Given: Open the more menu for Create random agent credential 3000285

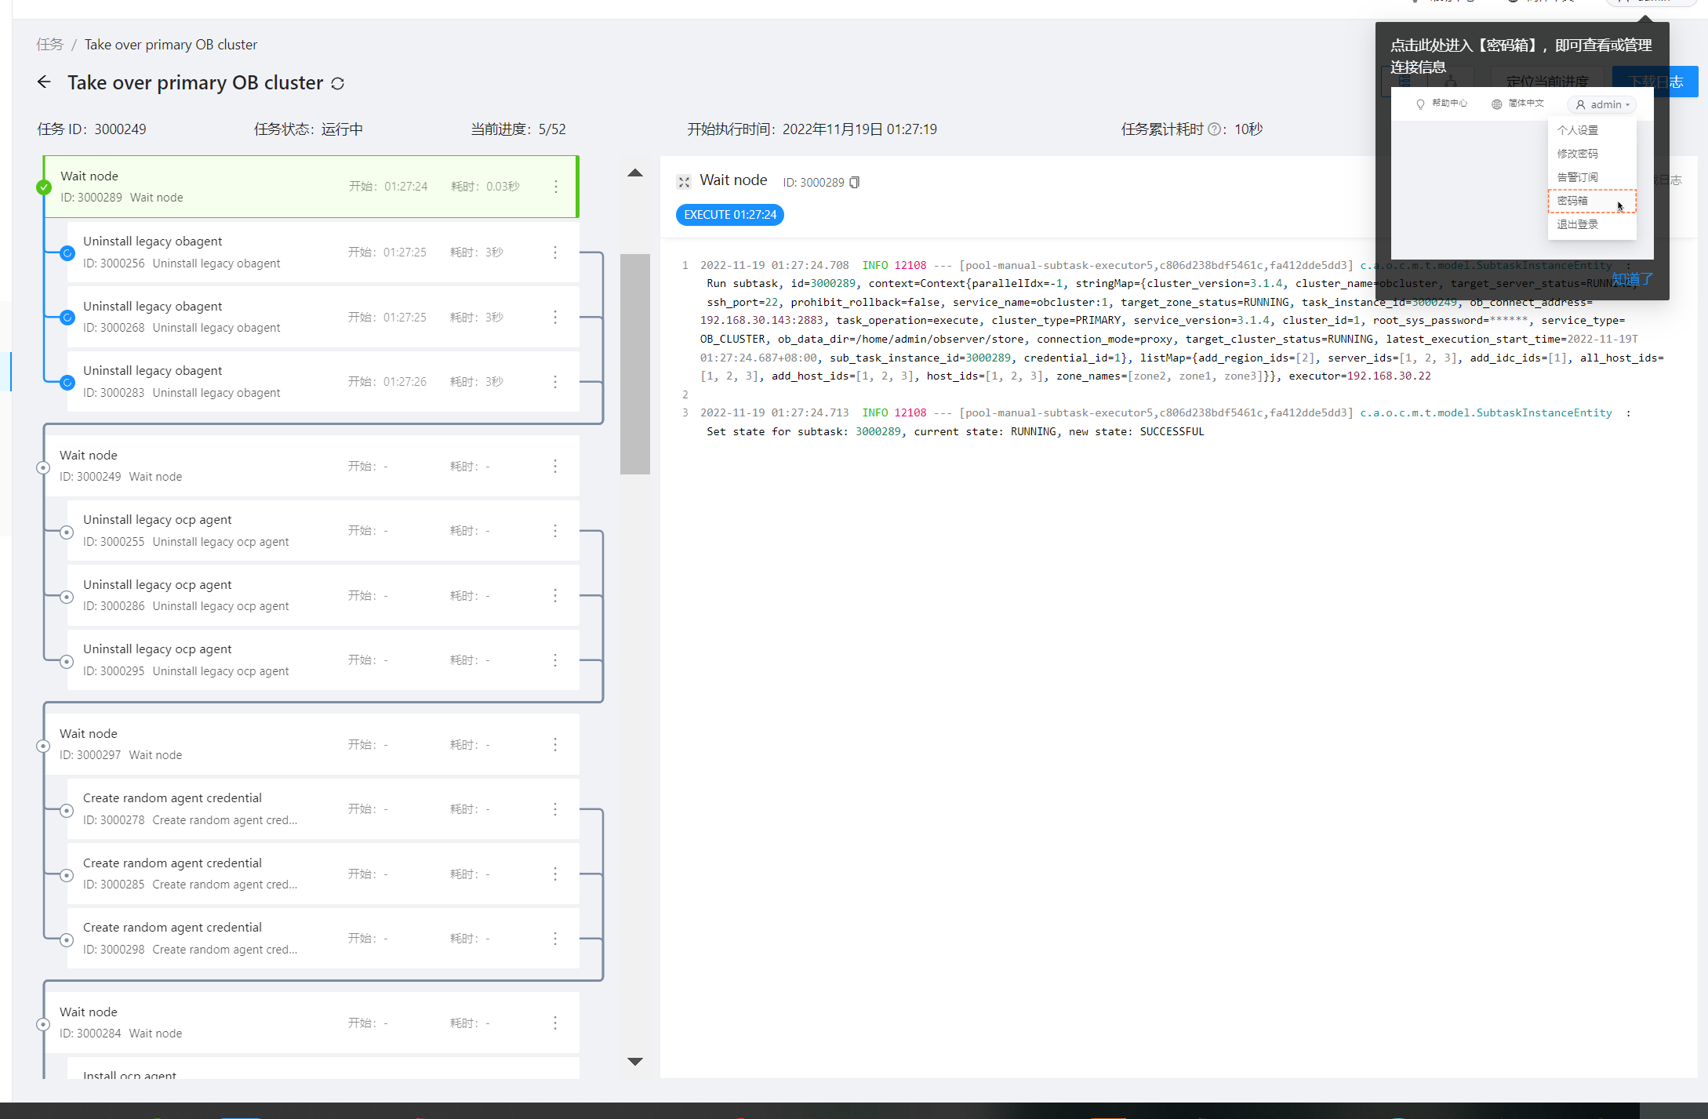Looking at the screenshot, I should pos(555,874).
